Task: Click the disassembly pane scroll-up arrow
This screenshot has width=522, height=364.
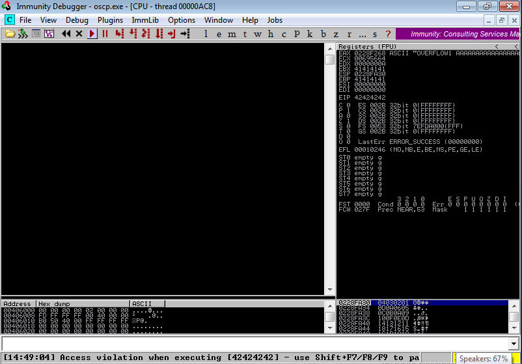Action: (330, 49)
